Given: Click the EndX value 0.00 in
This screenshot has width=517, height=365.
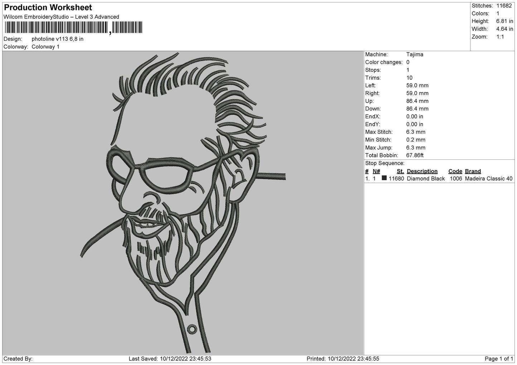Looking at the screenshot, I should [x=415, y=117].
